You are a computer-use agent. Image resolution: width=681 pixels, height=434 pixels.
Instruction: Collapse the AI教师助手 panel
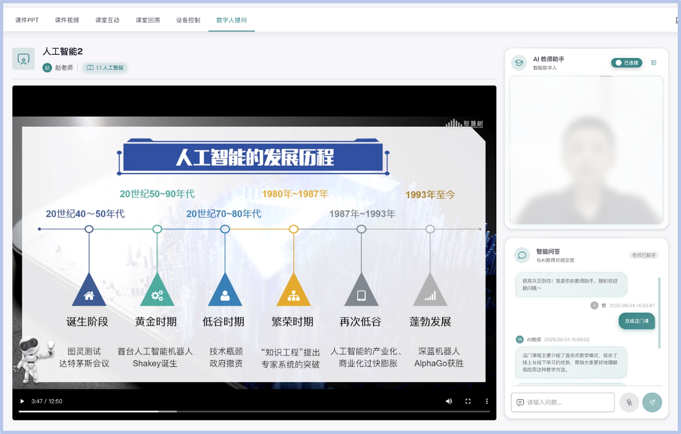(654, 63)
